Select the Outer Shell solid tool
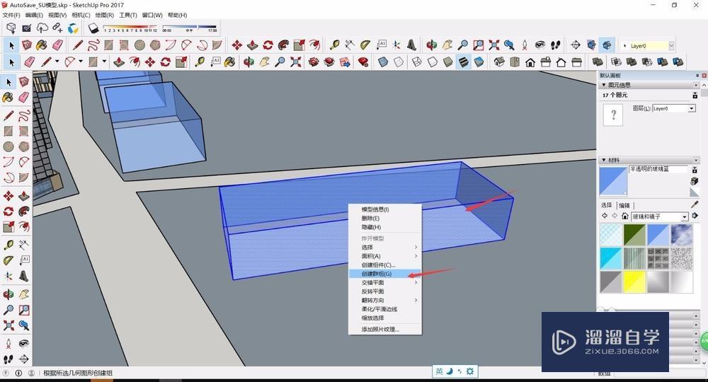Image resolution: width=708 pixels, height=382 pixels. tap(598, 62)
